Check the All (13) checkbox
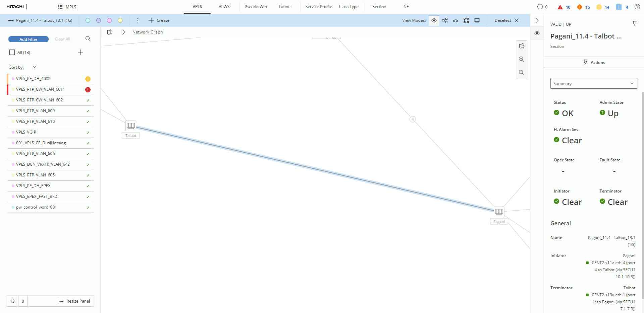644x313 pixels. 12,52
